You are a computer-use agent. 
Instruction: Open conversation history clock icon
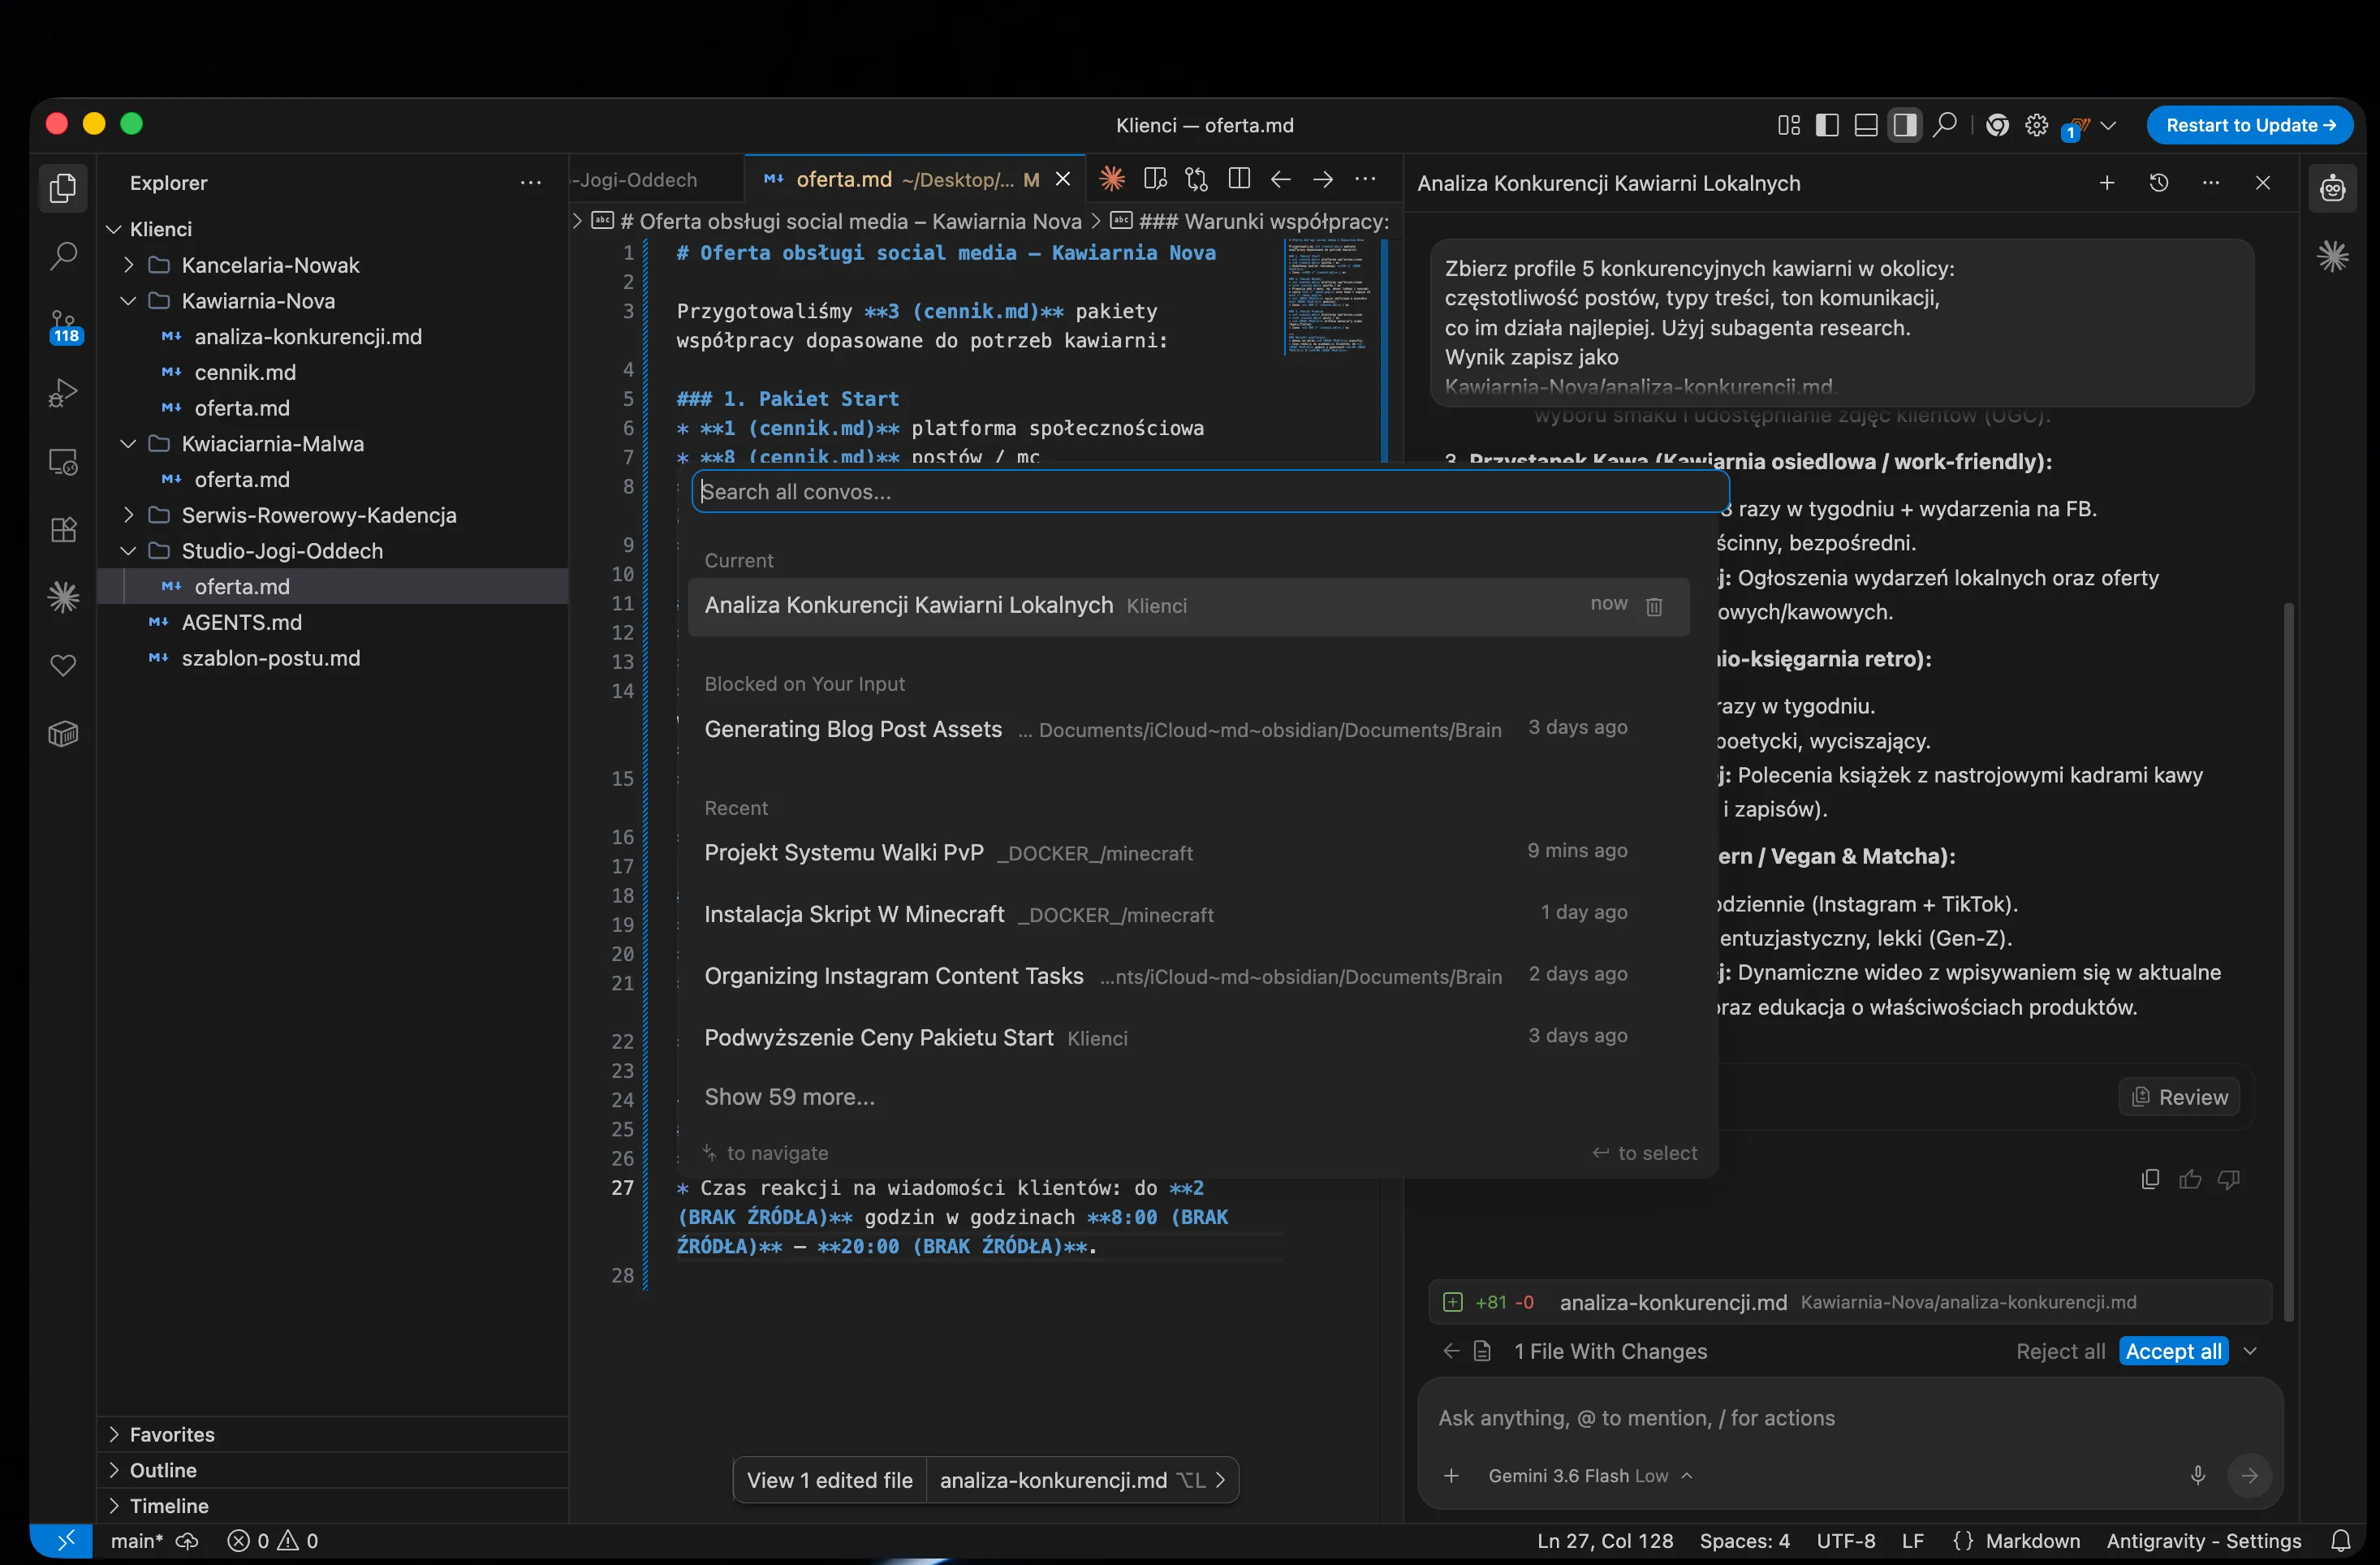[x=2159, y=183]
